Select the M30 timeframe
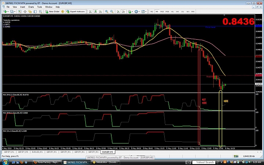Screen dimensions: 264x165 click(167, 12)
